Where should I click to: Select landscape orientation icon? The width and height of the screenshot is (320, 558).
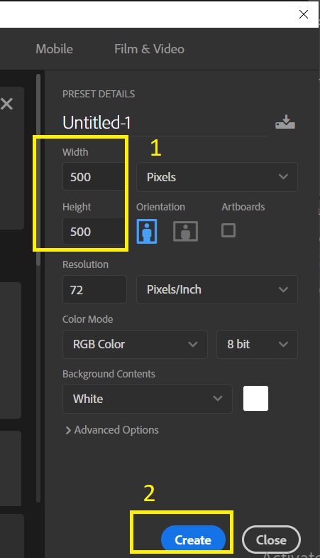point(185,231)
